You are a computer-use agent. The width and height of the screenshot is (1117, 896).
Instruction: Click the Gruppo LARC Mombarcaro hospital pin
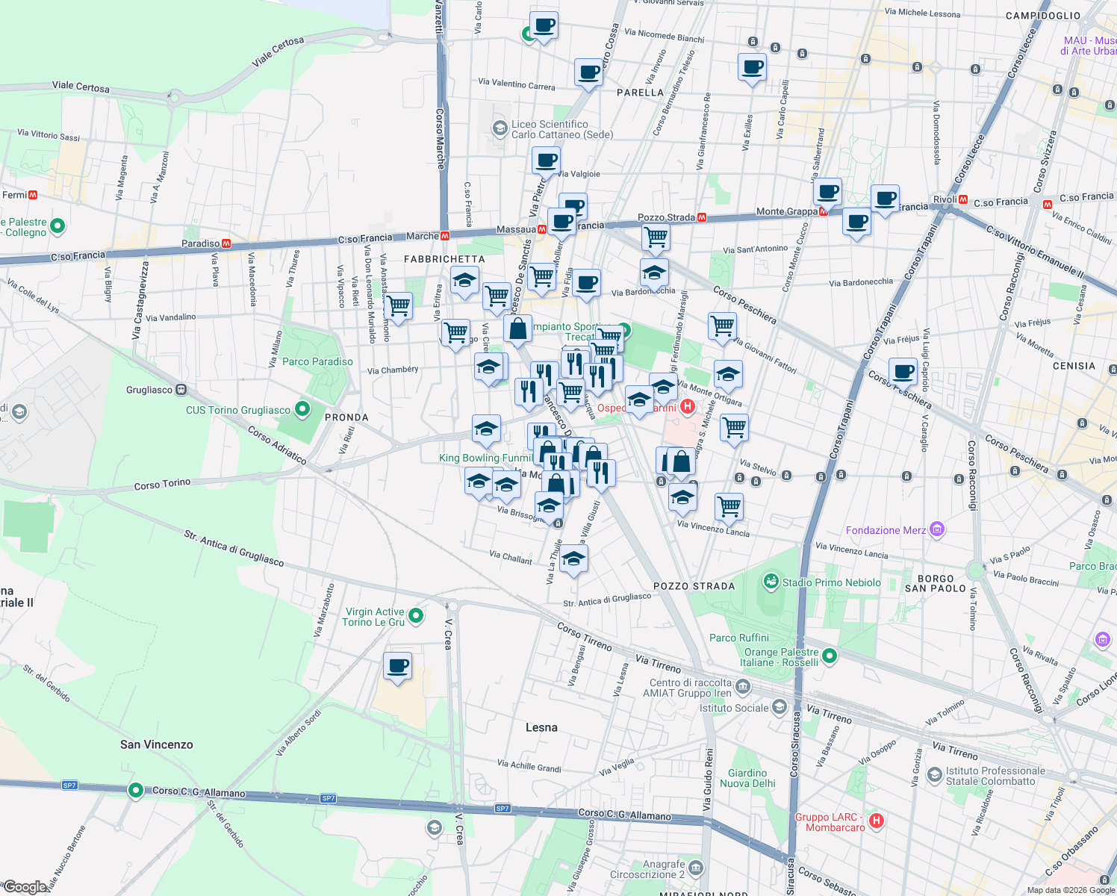[x=877, y=821]
